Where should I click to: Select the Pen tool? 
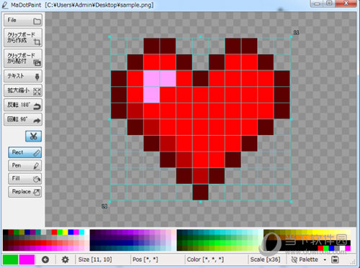point(24,165)
